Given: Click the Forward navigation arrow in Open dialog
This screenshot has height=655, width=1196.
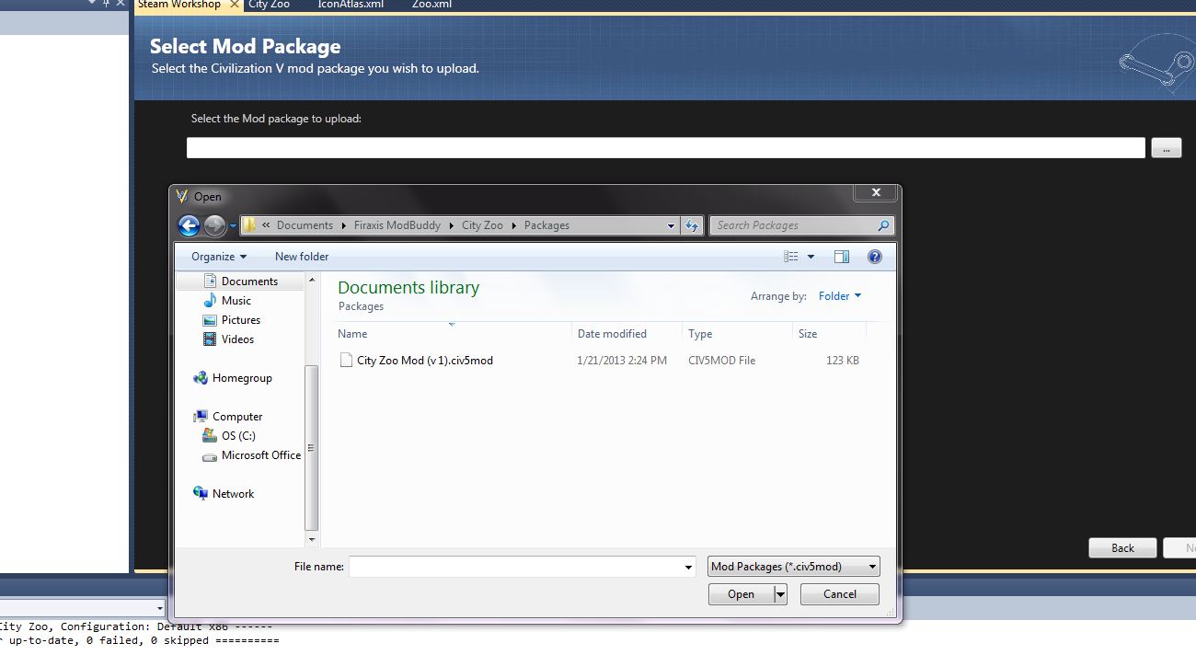Looking at the screenshot, I should click(214, 225).
